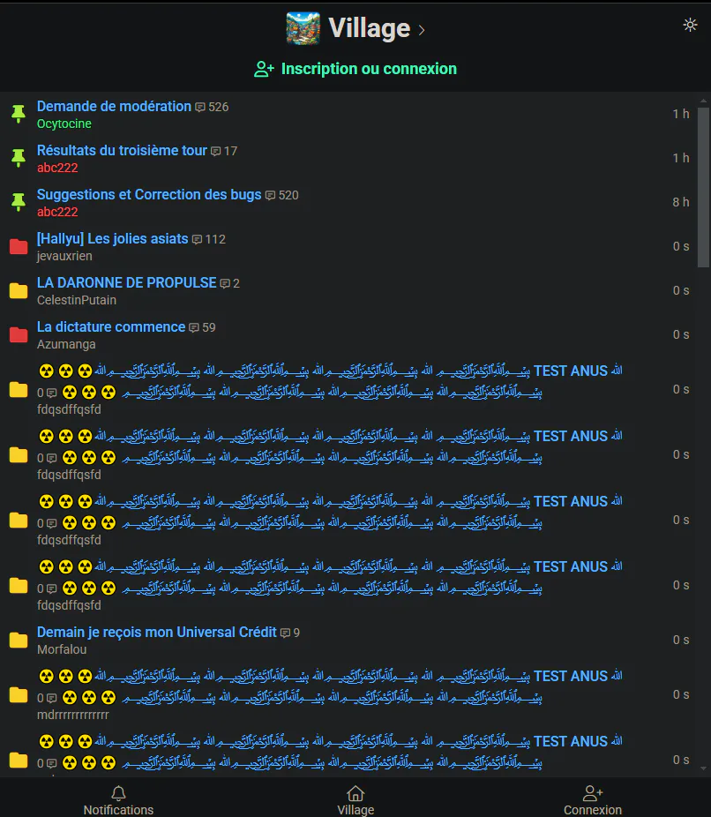
Task: Click the yellow folder icon of LA DARONNE DE PROPULSE
Action: pyautogui.click(x=19, y=291)
